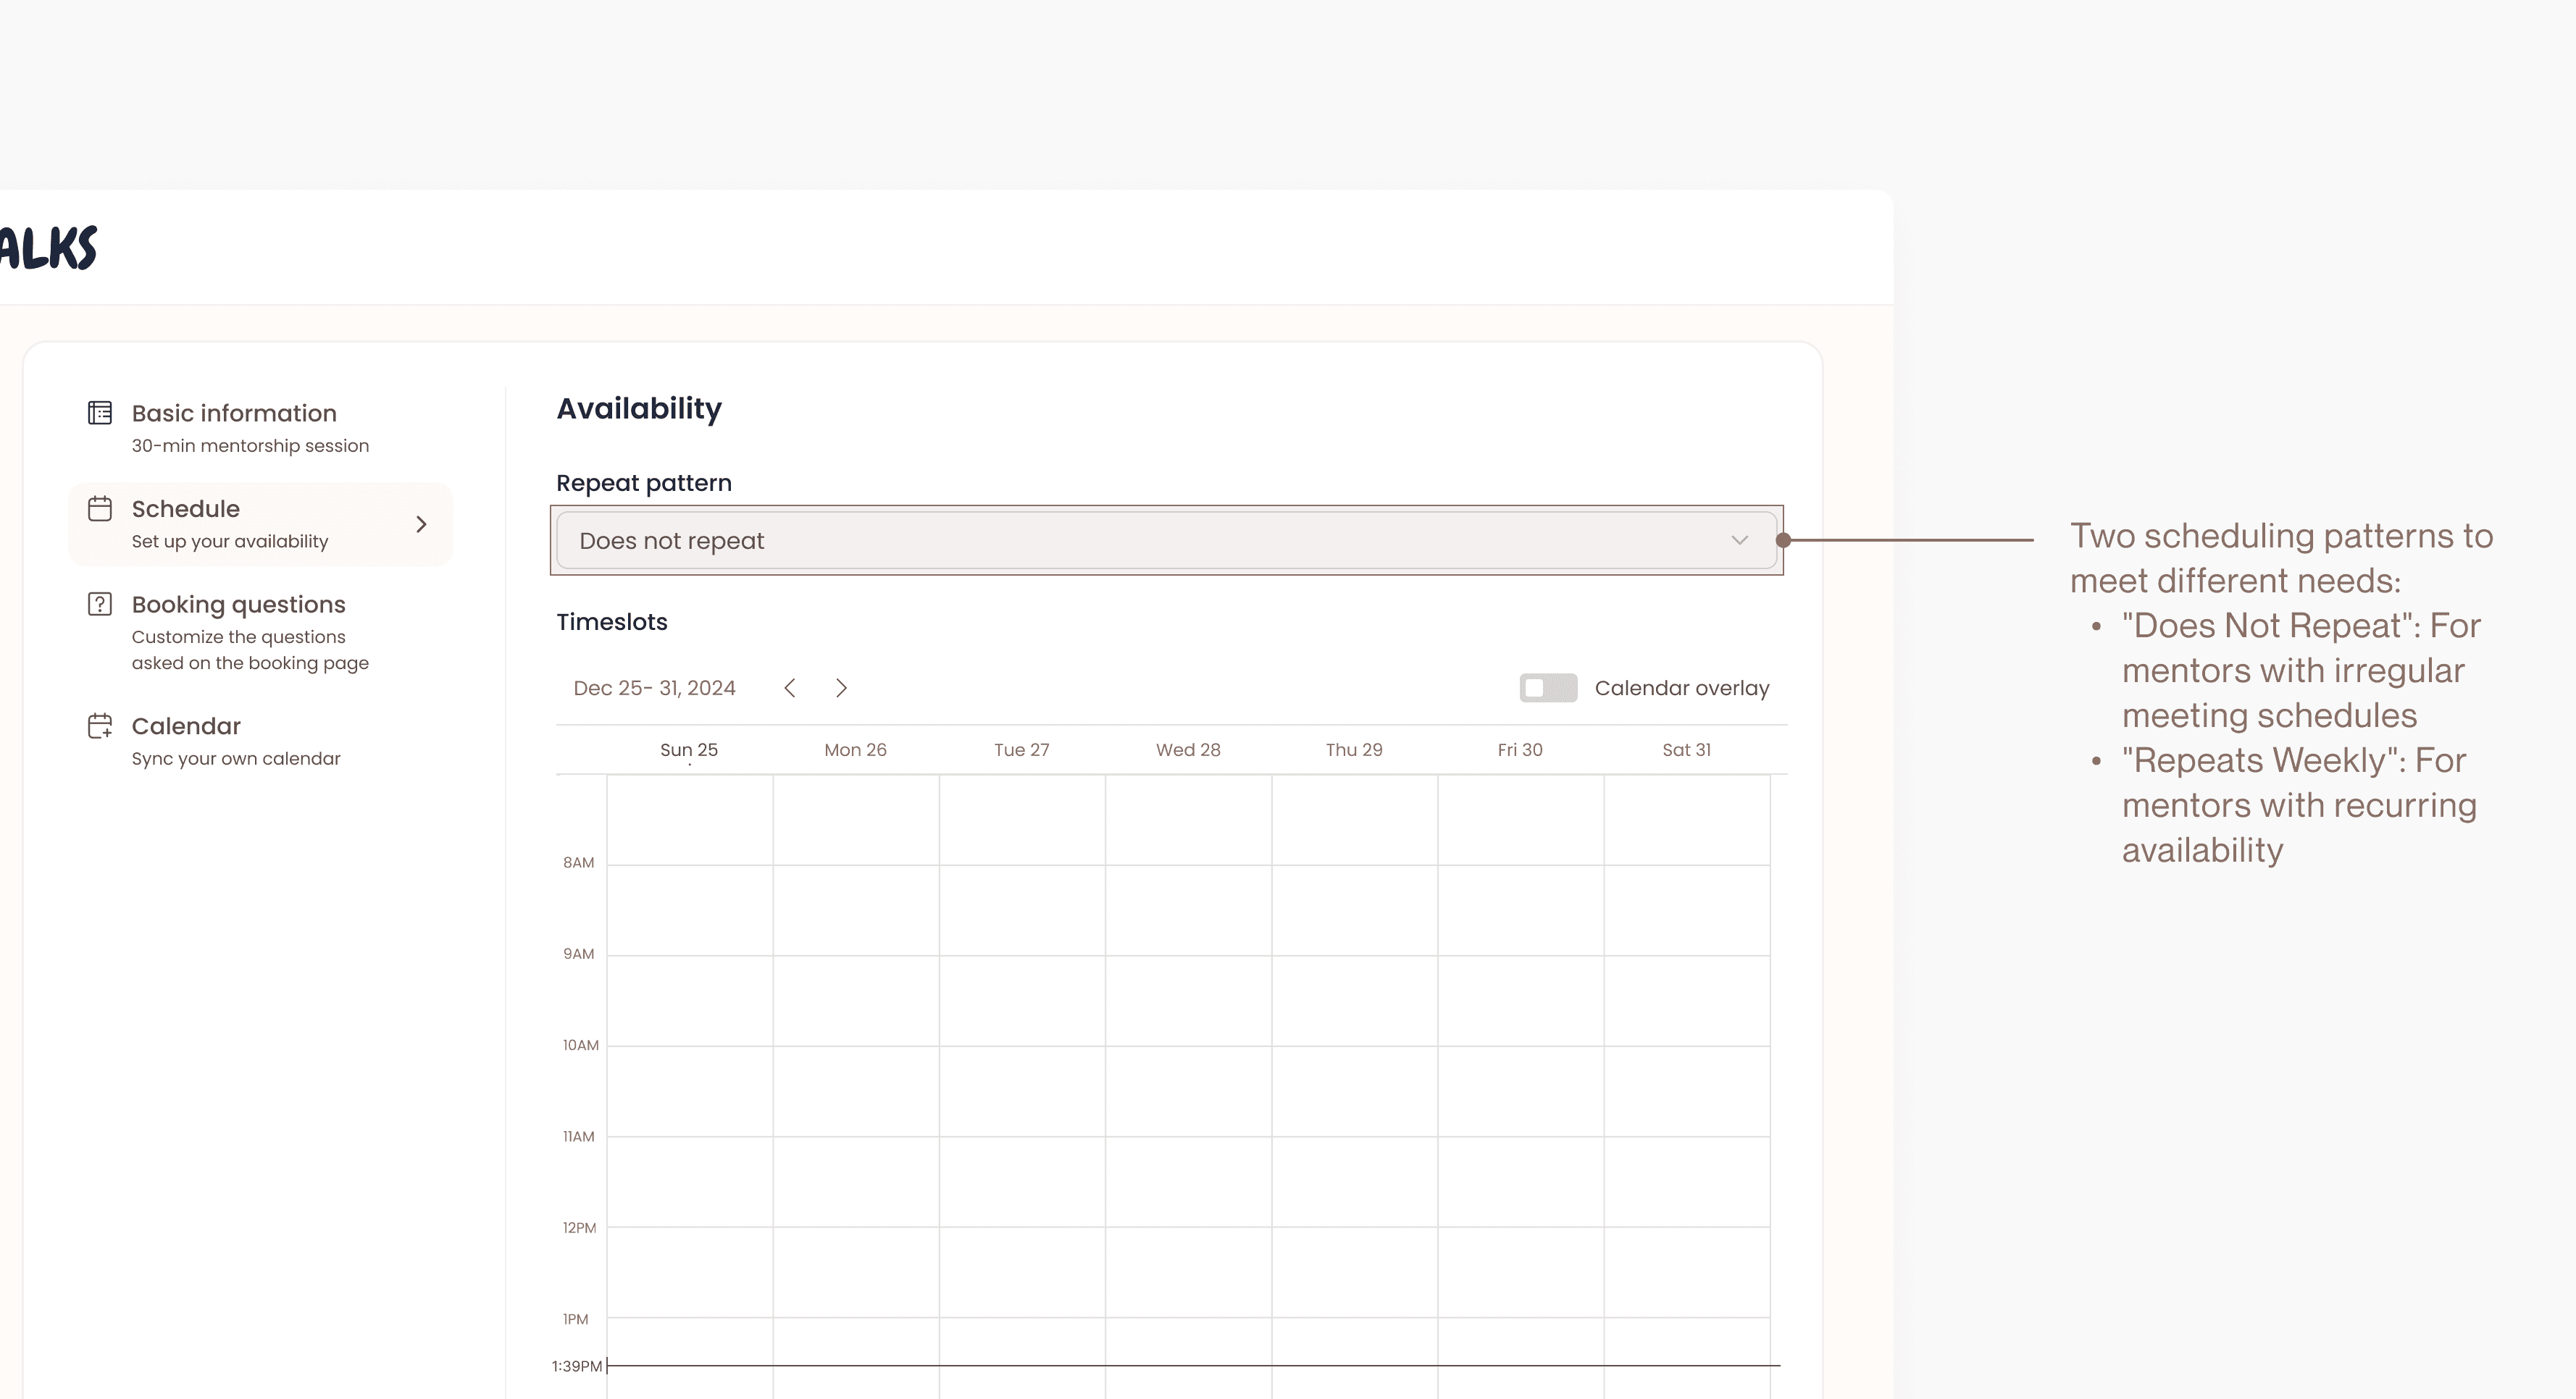Screen dimensions: 2576x1399
Task: Go to previous week with left arrow
Action: click(790, 687)
